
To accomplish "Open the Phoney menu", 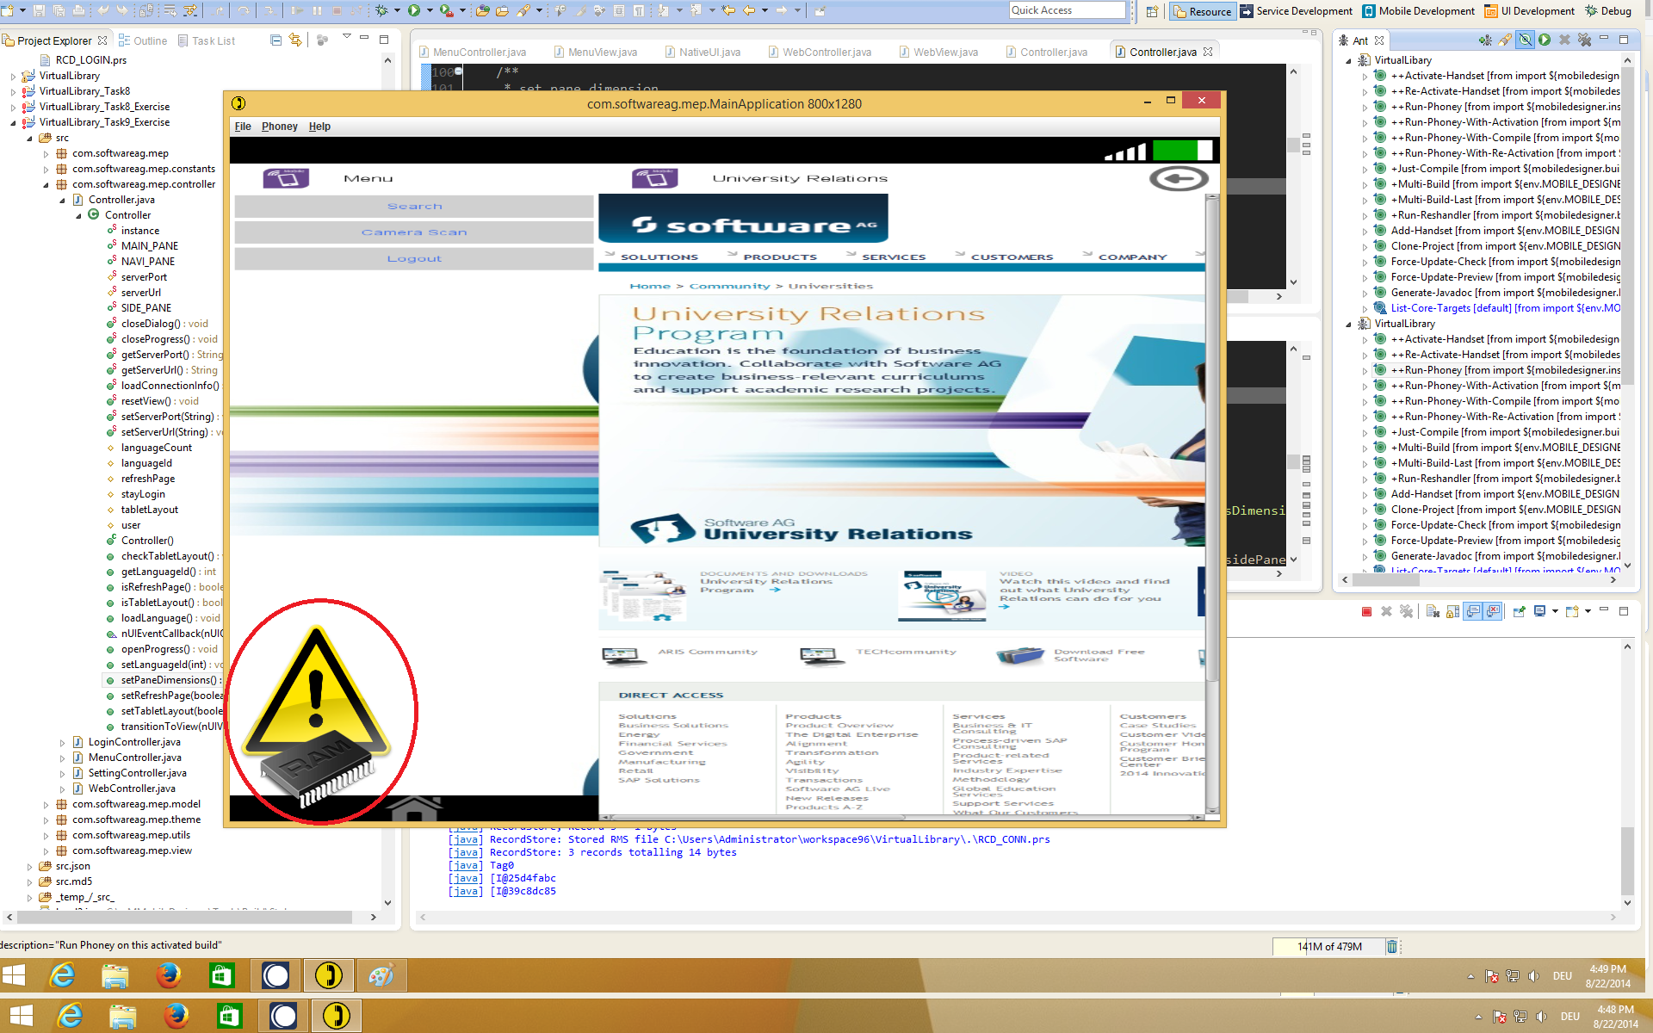I will (279, 127).
